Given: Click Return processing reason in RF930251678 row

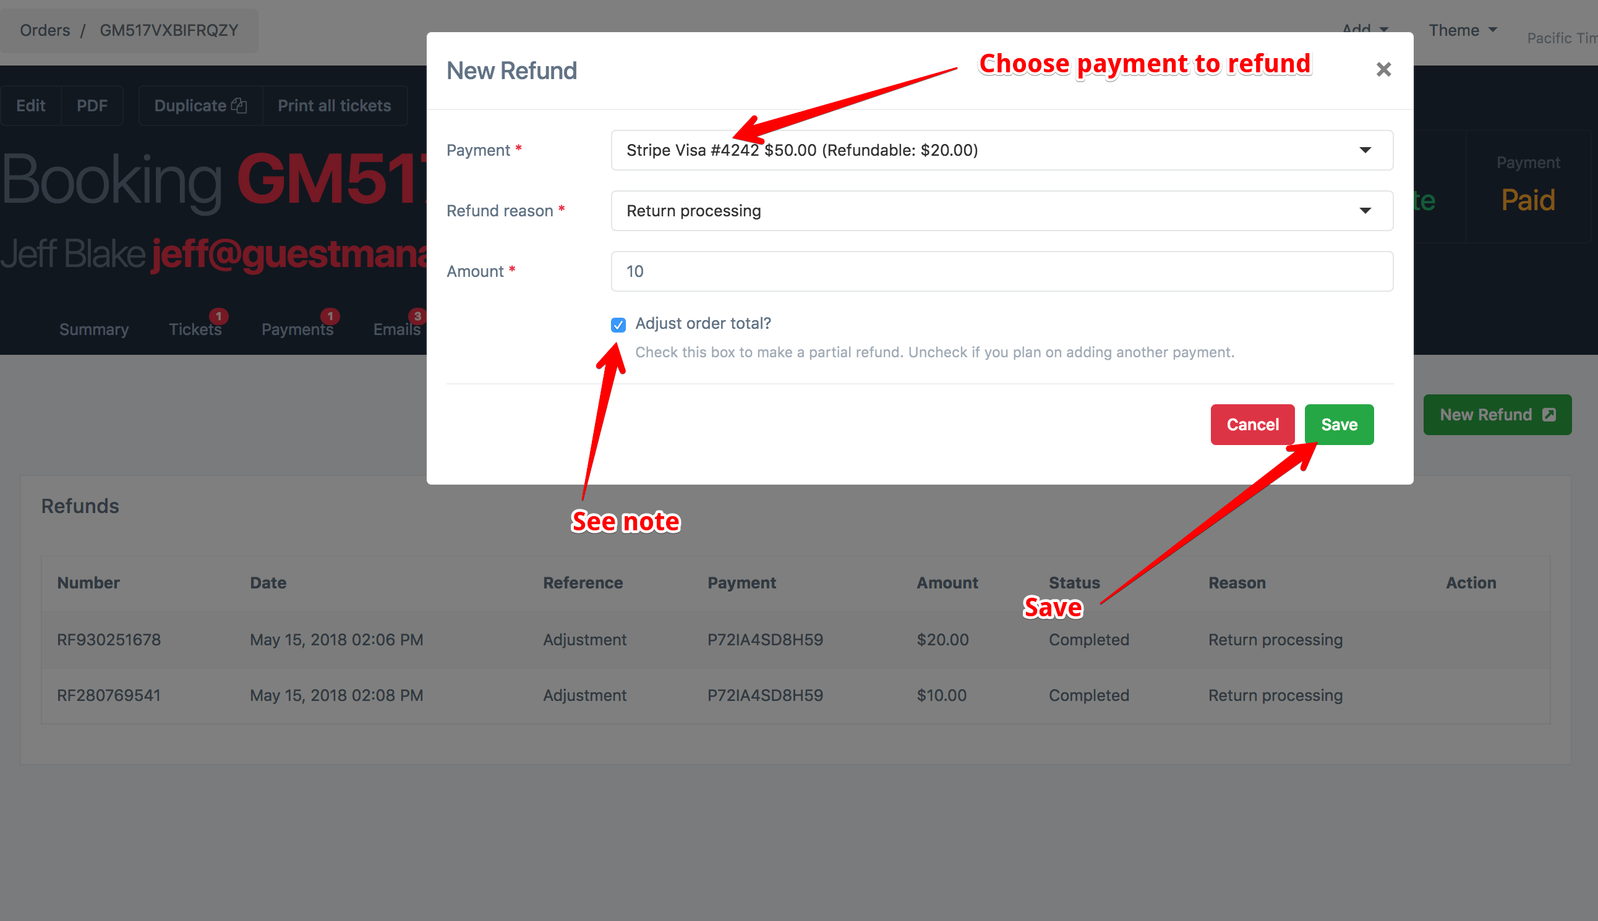Looking at the screenshot, I should coord(1275,640).
